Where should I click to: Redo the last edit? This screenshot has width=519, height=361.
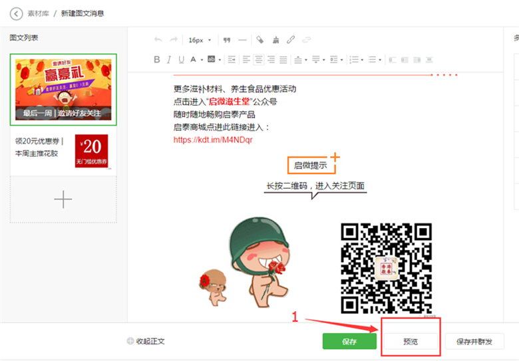click(x=174, y=40)
